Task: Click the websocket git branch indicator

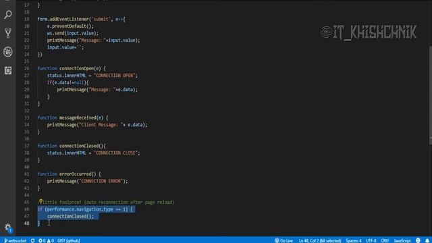Action: point(16,240)
